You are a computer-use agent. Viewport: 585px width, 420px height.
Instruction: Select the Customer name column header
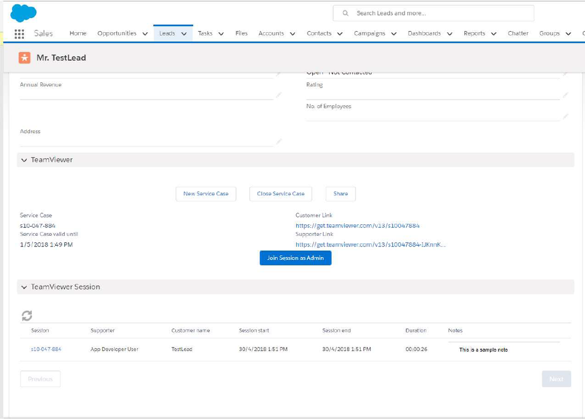191,330
